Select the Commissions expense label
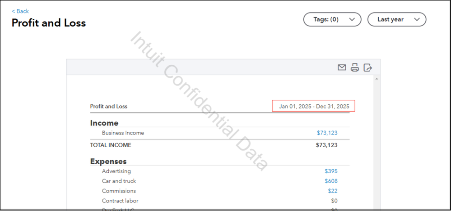Viewport: 451px width, 211px height. pos(119,191)
